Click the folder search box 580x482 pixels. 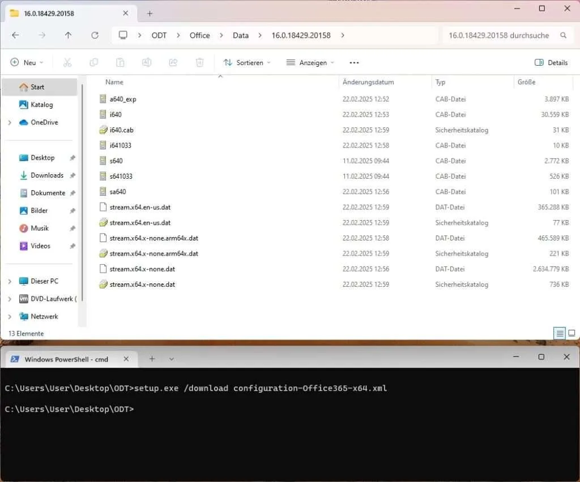coord(498,35)
